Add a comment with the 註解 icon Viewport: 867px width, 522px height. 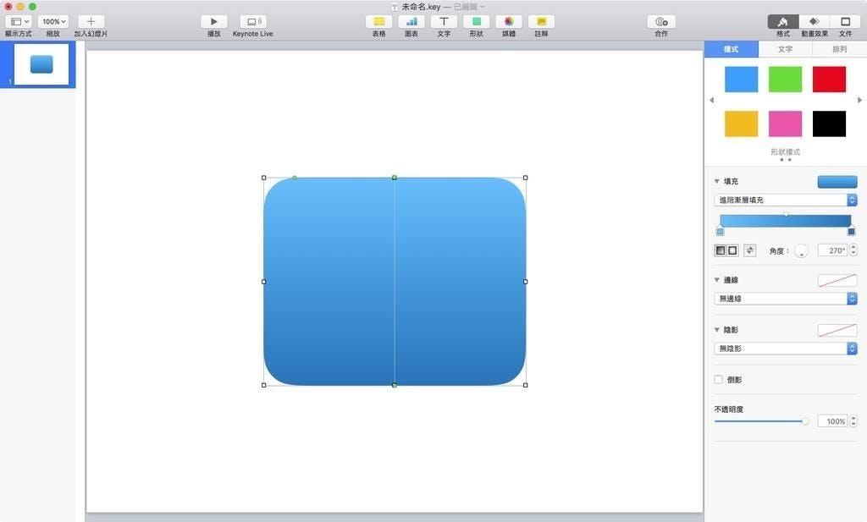pyautogui.click(x=541, y=21)
